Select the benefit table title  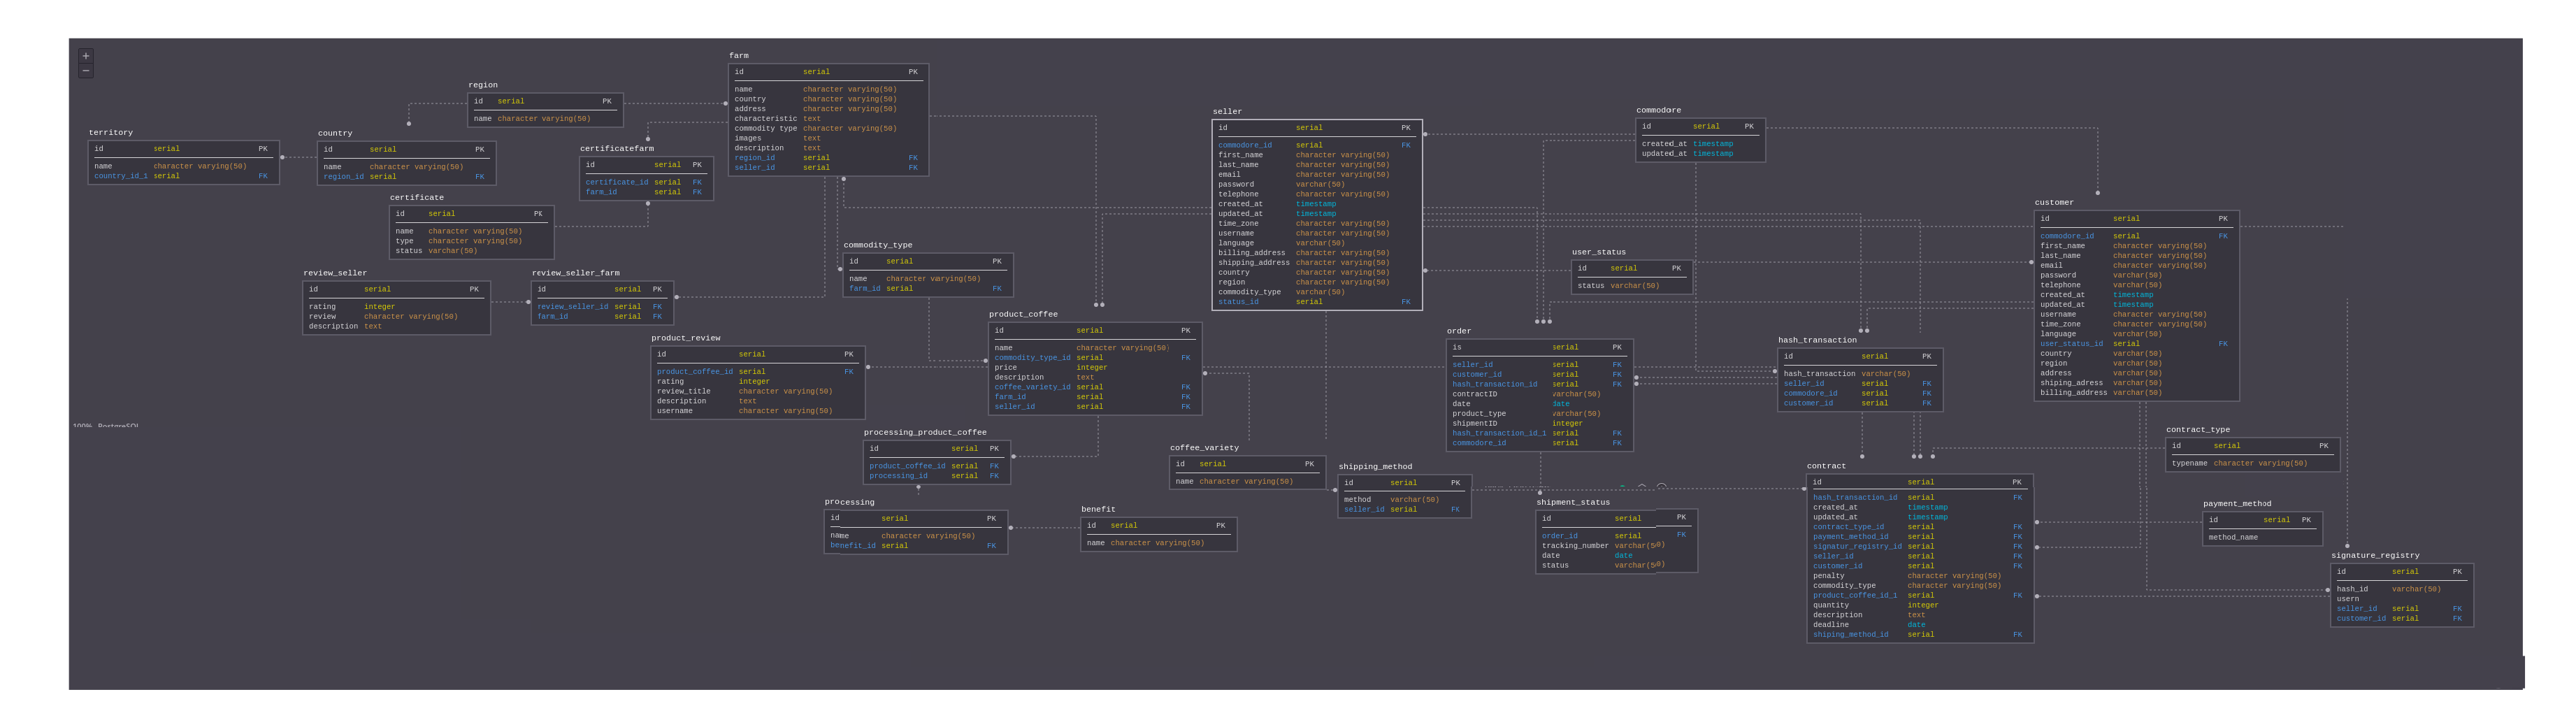click(x=1098, y=509)
